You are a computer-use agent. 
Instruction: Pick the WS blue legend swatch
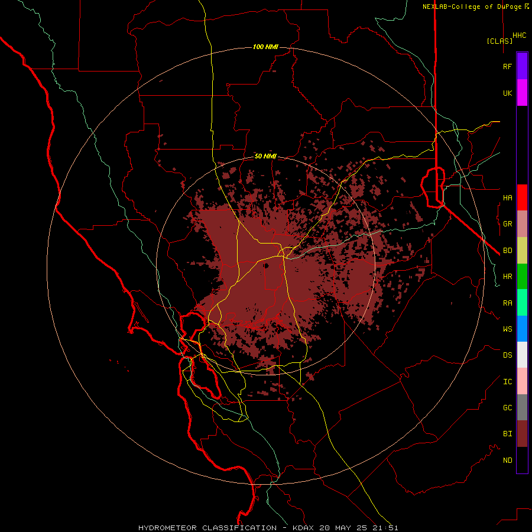[522, 329]
